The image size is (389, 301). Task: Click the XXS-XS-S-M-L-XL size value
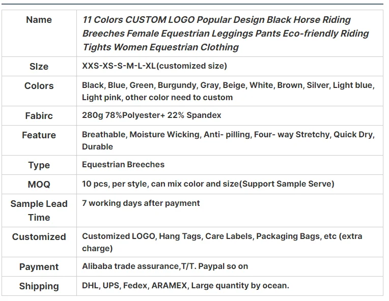[154, 66]
